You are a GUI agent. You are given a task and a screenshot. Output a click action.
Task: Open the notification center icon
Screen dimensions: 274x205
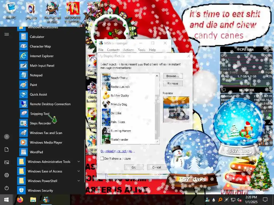click(x=265, y=200)
